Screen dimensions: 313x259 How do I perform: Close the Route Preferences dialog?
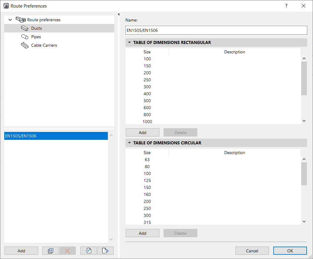304,6
